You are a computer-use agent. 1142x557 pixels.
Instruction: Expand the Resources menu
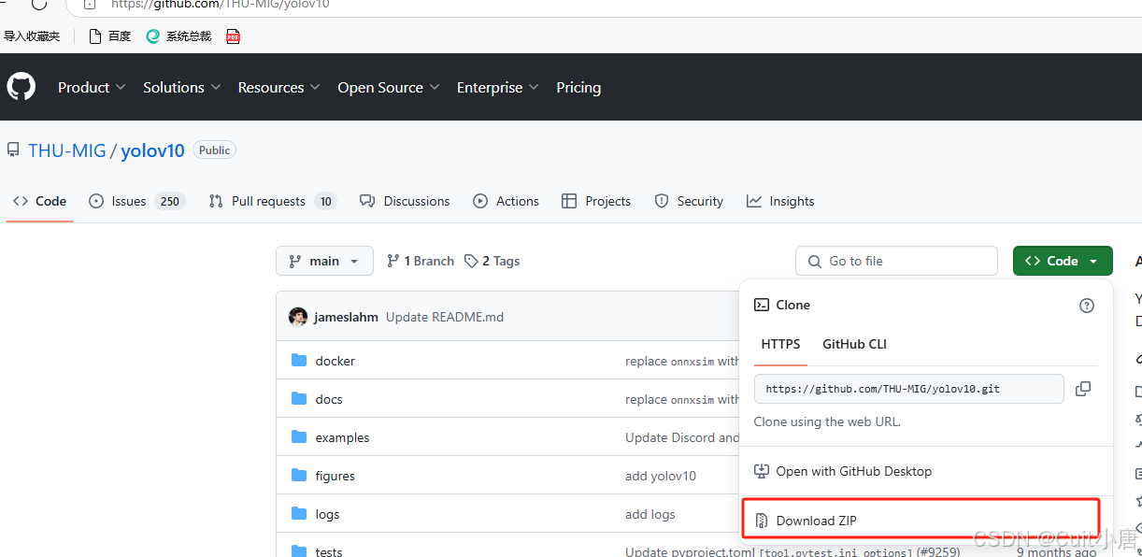[x=279, y=87]
